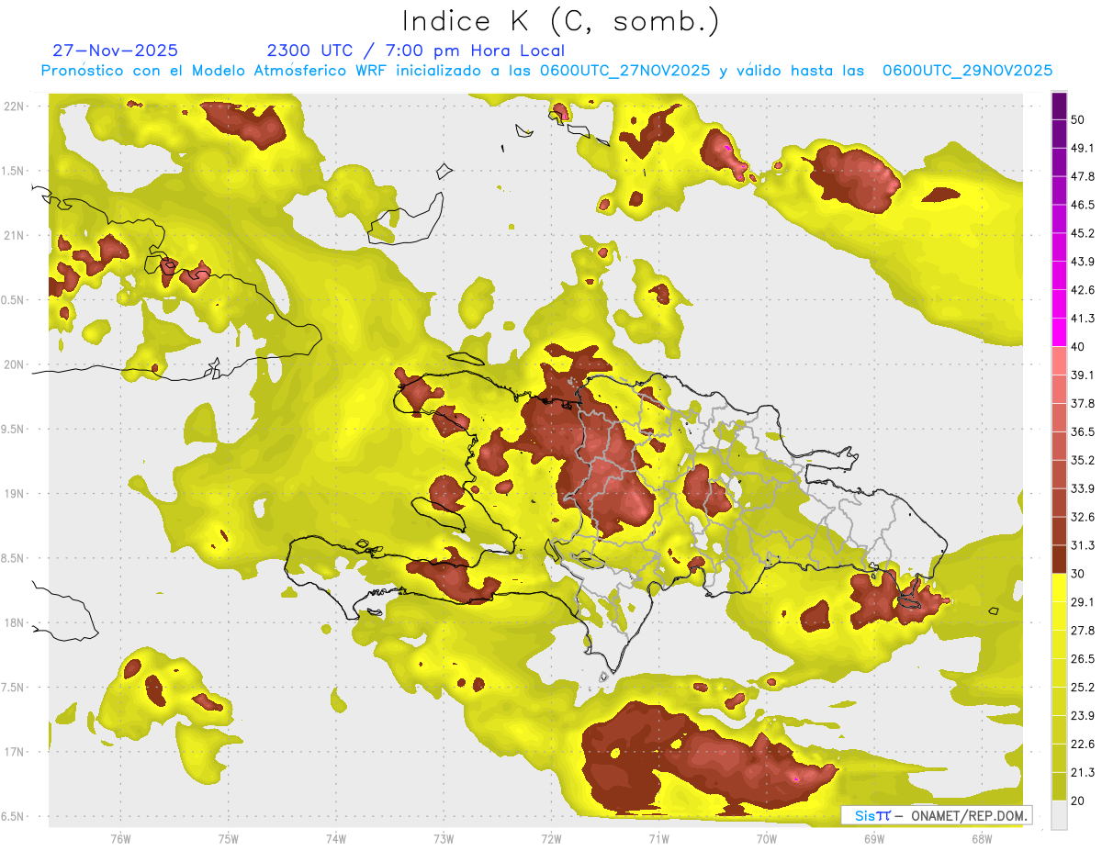The height and width of the screenshot is (851, 1102).
Task: Click '2300 UTC / 7:00 pm Hora Local'
Action: click(x=416, y=50)
